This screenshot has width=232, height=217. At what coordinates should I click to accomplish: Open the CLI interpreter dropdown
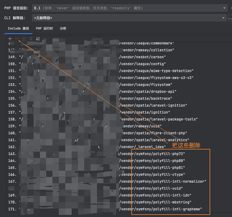coord(129,18)
